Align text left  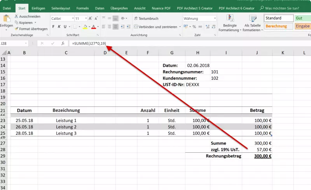[103, 26]
